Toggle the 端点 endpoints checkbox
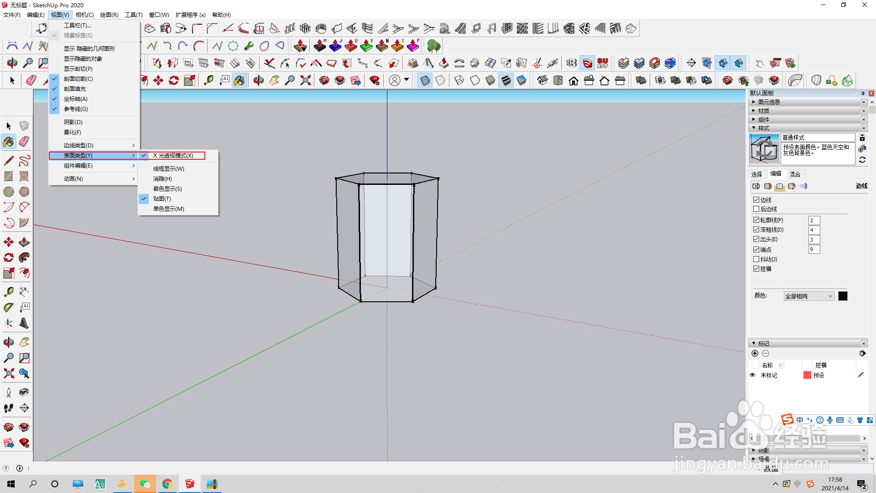876x493 pixels. pos(756,250)
